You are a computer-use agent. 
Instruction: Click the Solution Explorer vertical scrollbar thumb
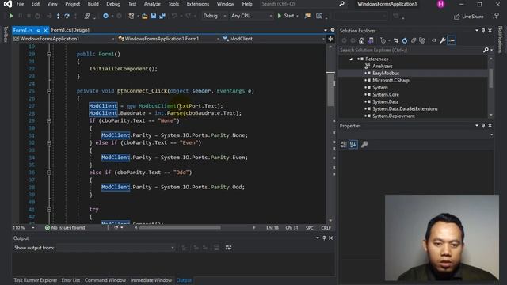[491, 78]
